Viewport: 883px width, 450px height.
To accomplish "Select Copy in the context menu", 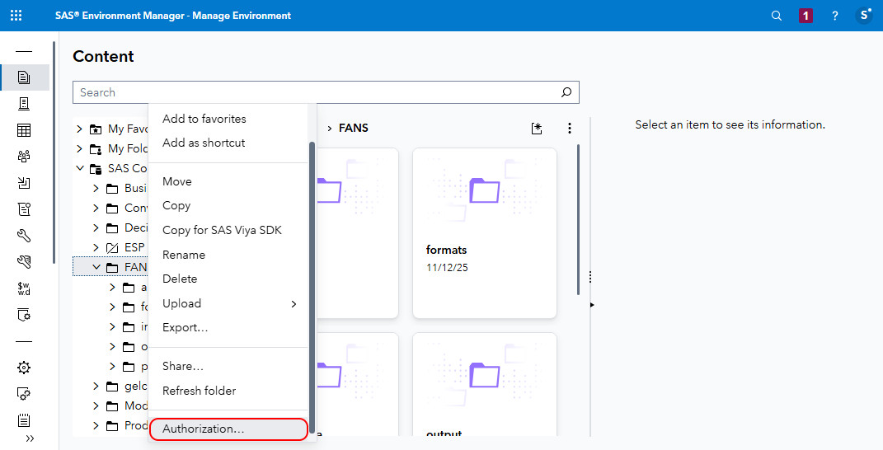I will [x=228, y=205].
